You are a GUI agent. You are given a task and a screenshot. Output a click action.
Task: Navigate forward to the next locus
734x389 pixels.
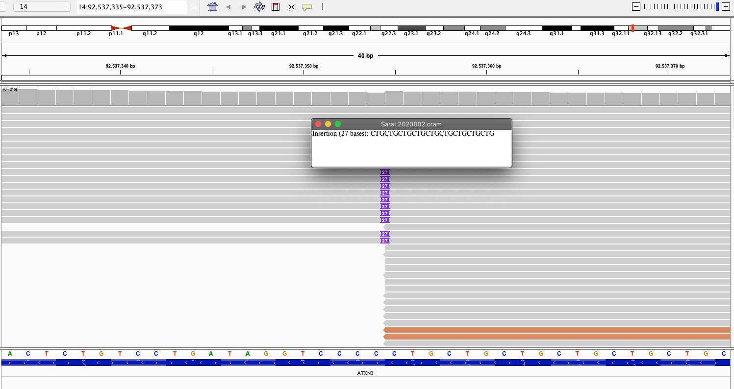click(x=244, y=7)
